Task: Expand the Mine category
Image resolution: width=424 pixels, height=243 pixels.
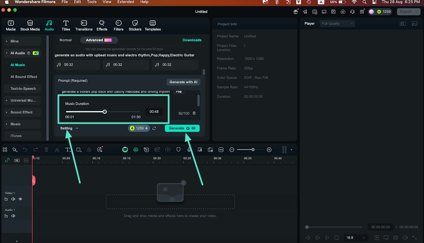Action: pos(22,41)
